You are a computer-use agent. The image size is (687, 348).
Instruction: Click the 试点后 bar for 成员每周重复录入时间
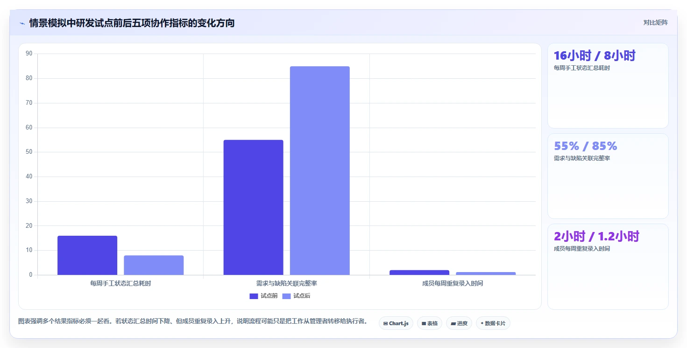point(486,273)
